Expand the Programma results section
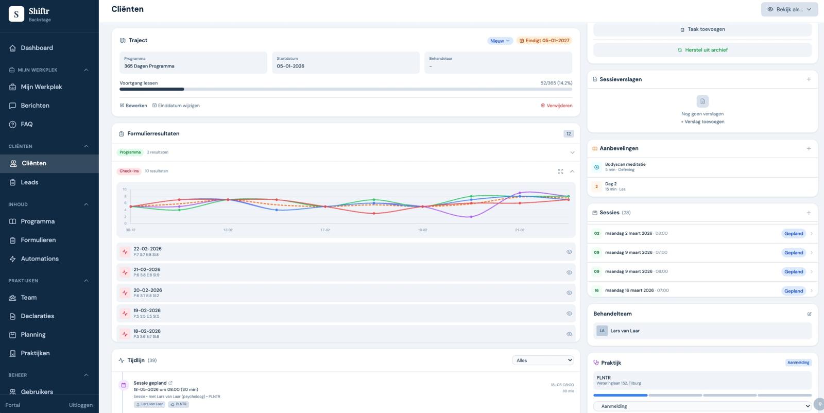 pos(572,152)
